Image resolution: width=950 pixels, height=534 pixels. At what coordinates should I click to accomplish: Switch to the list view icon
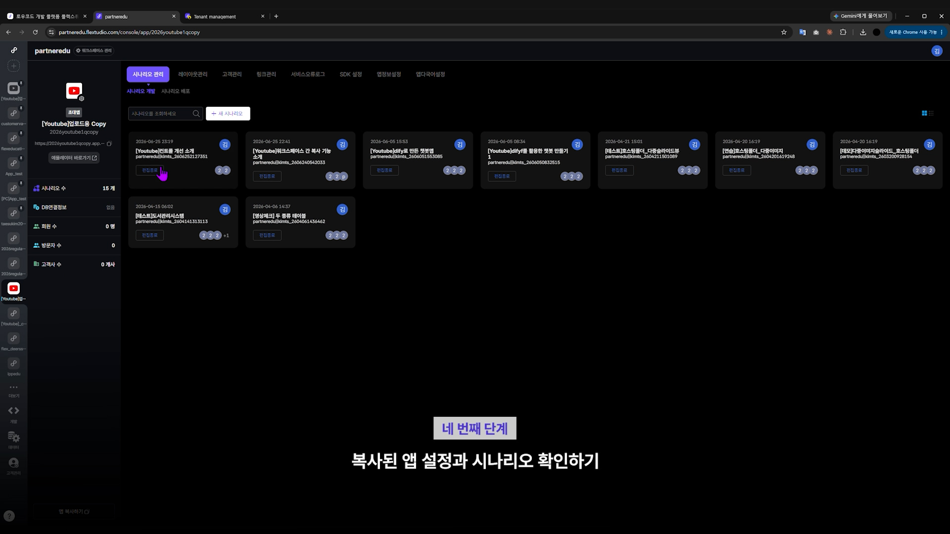click(x=931, y=113)
